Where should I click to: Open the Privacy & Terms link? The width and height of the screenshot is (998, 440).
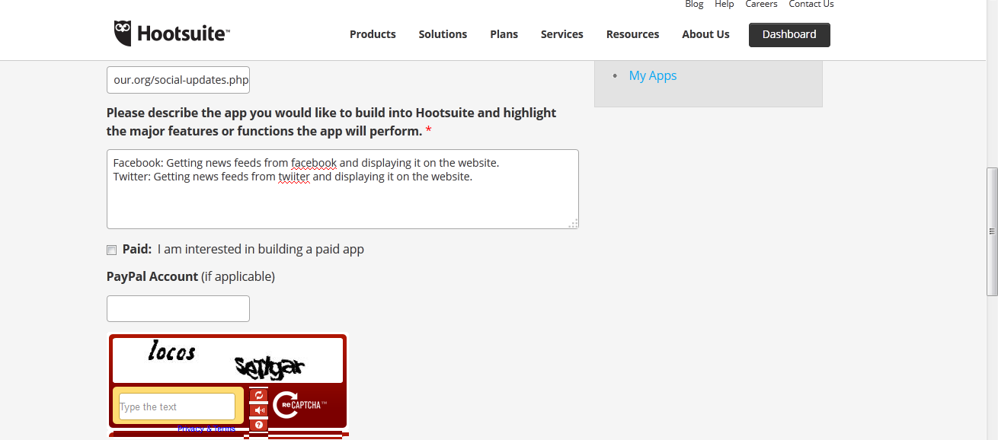point(206,429)
